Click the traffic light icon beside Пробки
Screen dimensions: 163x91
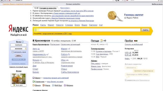coord(136,41)
